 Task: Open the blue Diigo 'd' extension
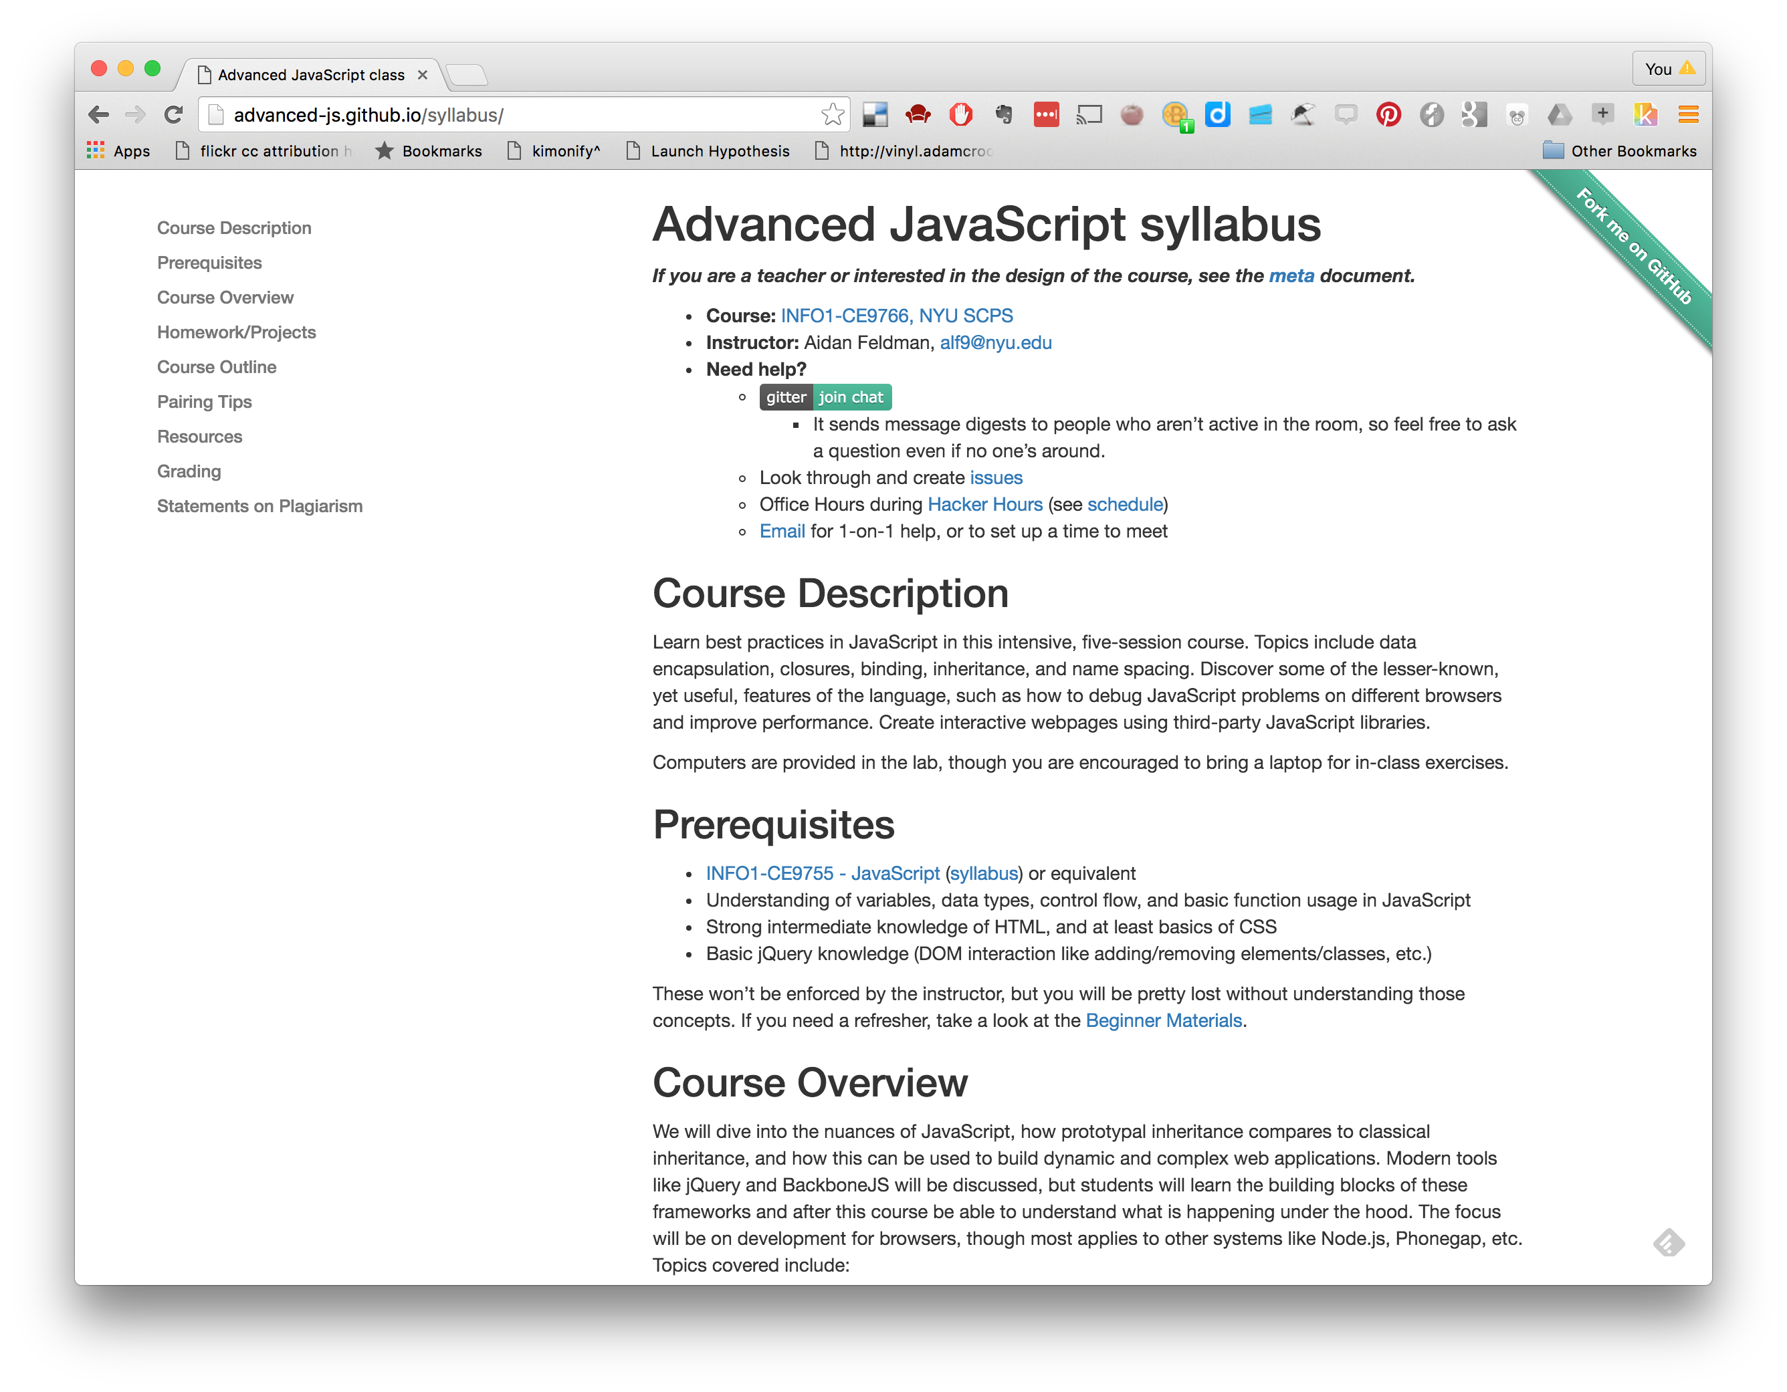click(1217, 114)
